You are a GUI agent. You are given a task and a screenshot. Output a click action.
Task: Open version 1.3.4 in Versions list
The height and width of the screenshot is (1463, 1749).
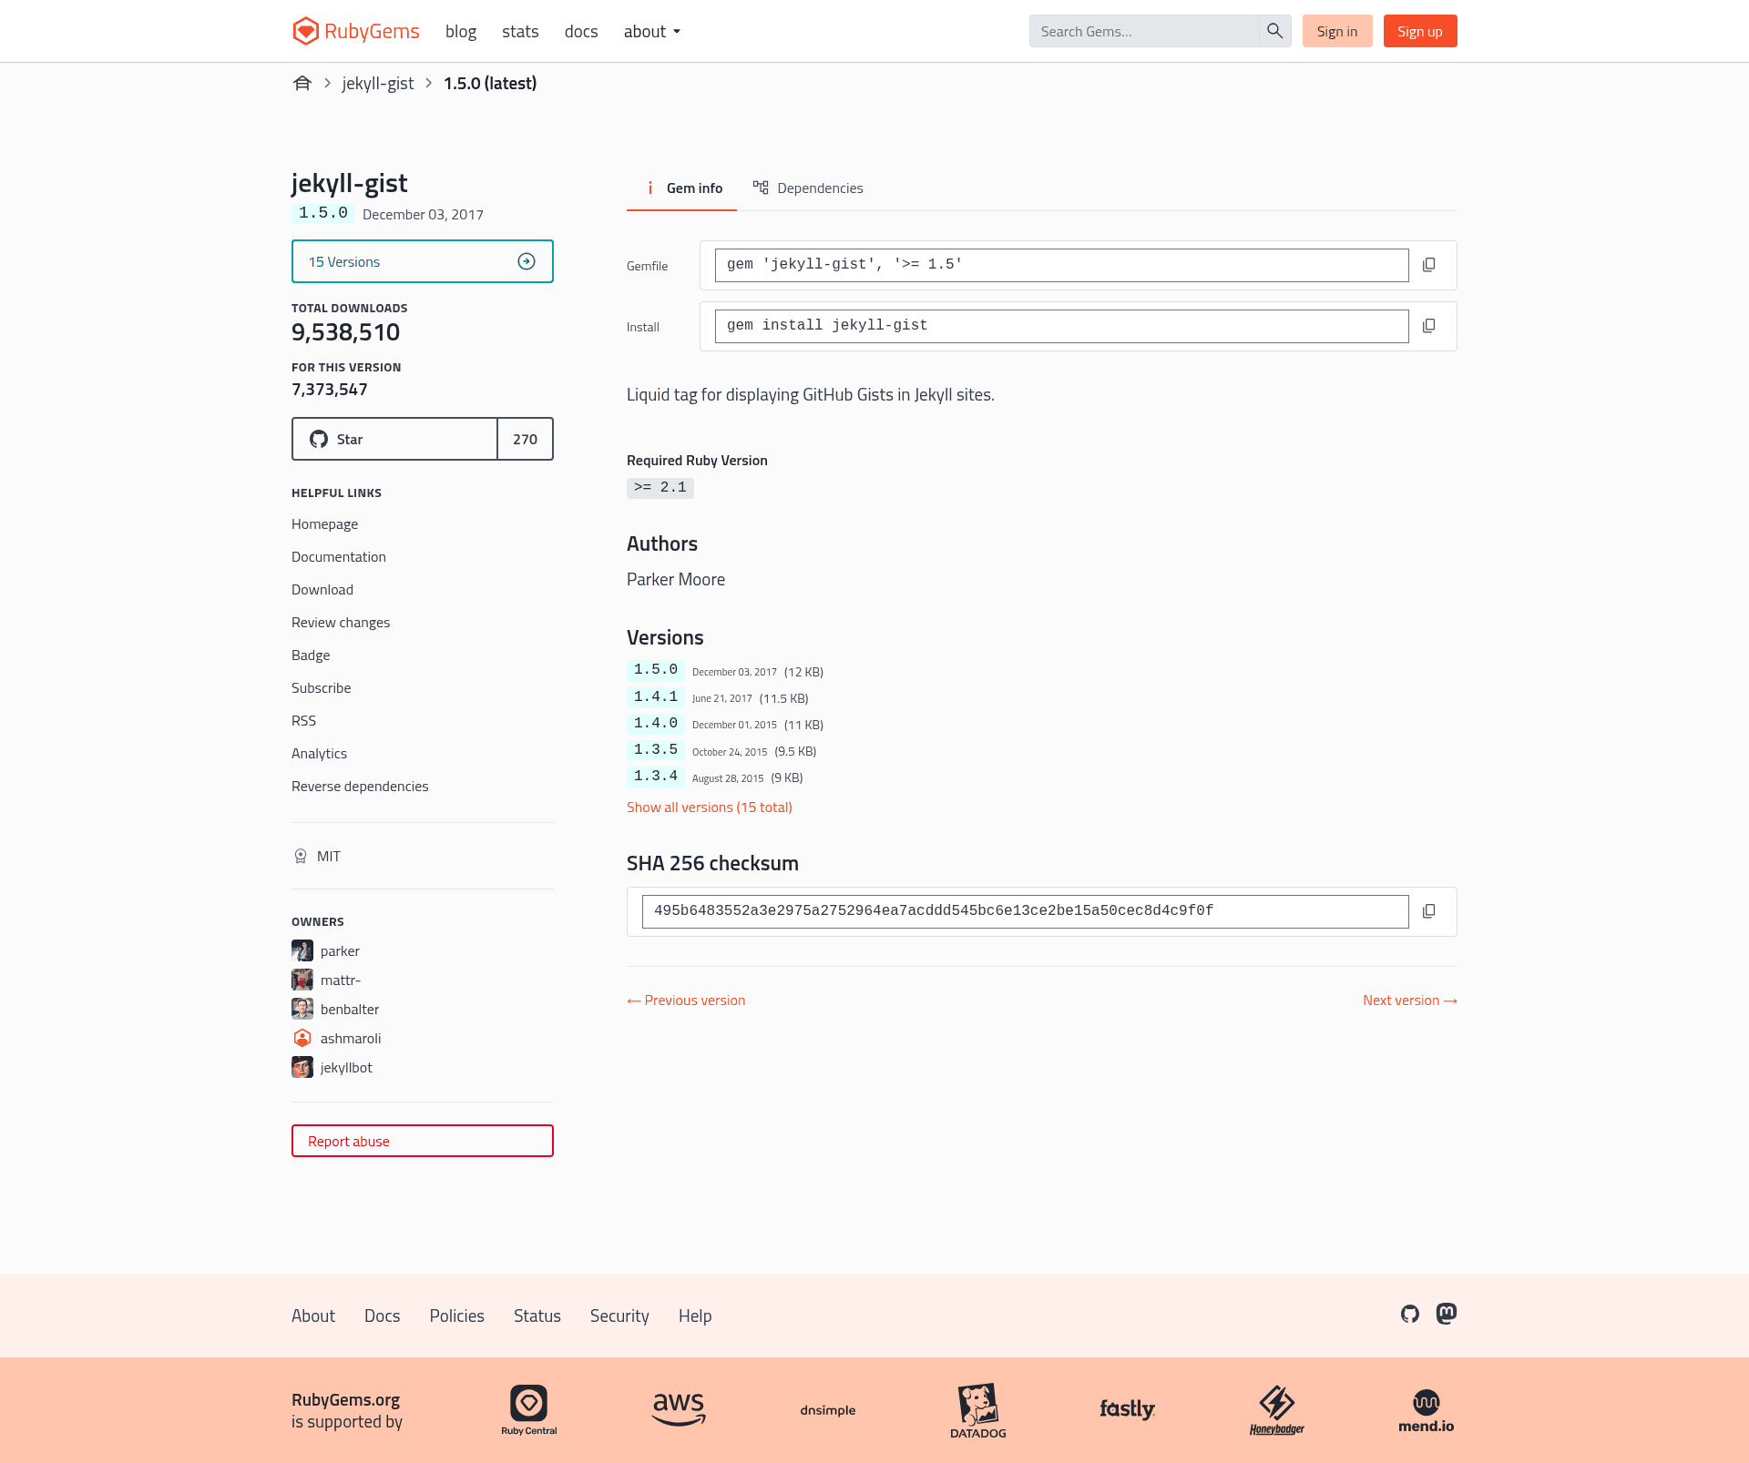(x=656, y=777)
